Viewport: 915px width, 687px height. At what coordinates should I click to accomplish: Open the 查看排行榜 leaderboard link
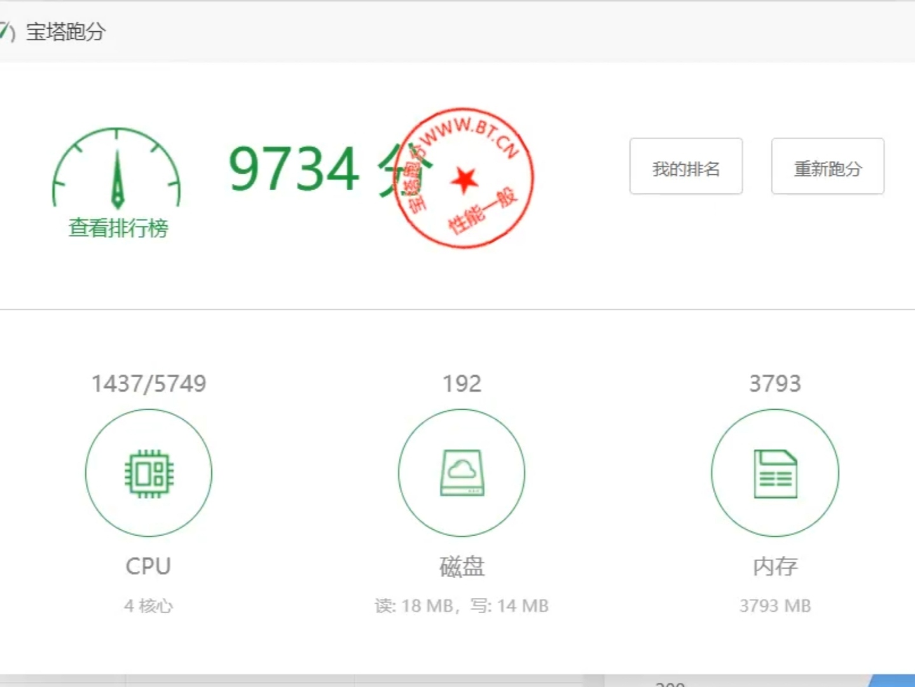click(118, 228)
